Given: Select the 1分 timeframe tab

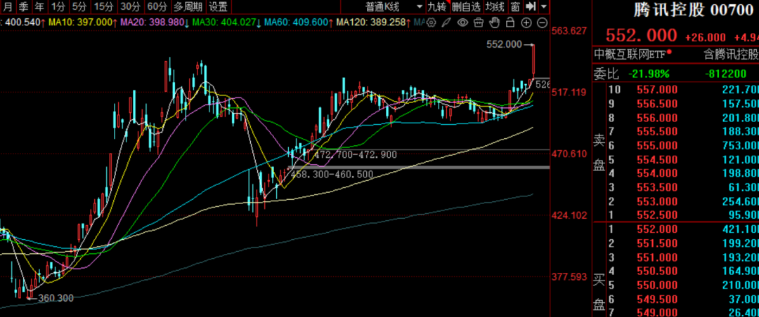Looking at the screenshot, I should coord(58,7).
